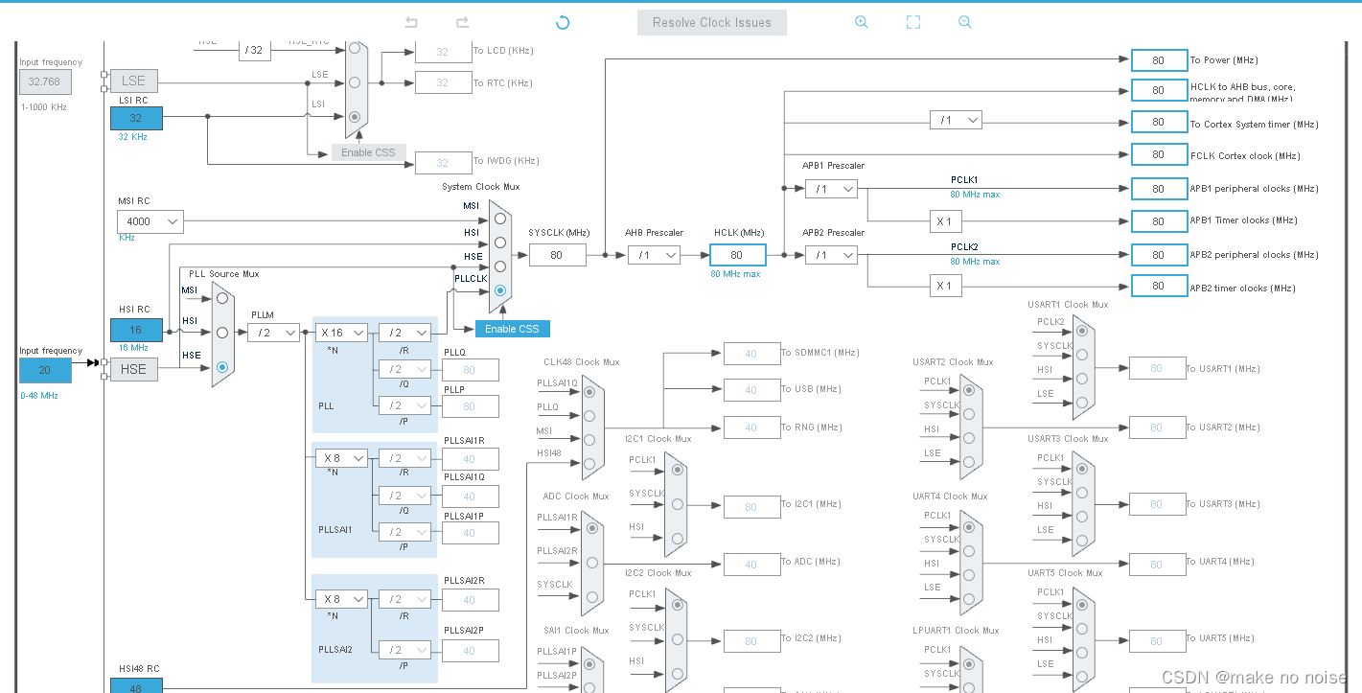Click HSE input frequency field 20

pyautogui.click(x=45, y=370)
